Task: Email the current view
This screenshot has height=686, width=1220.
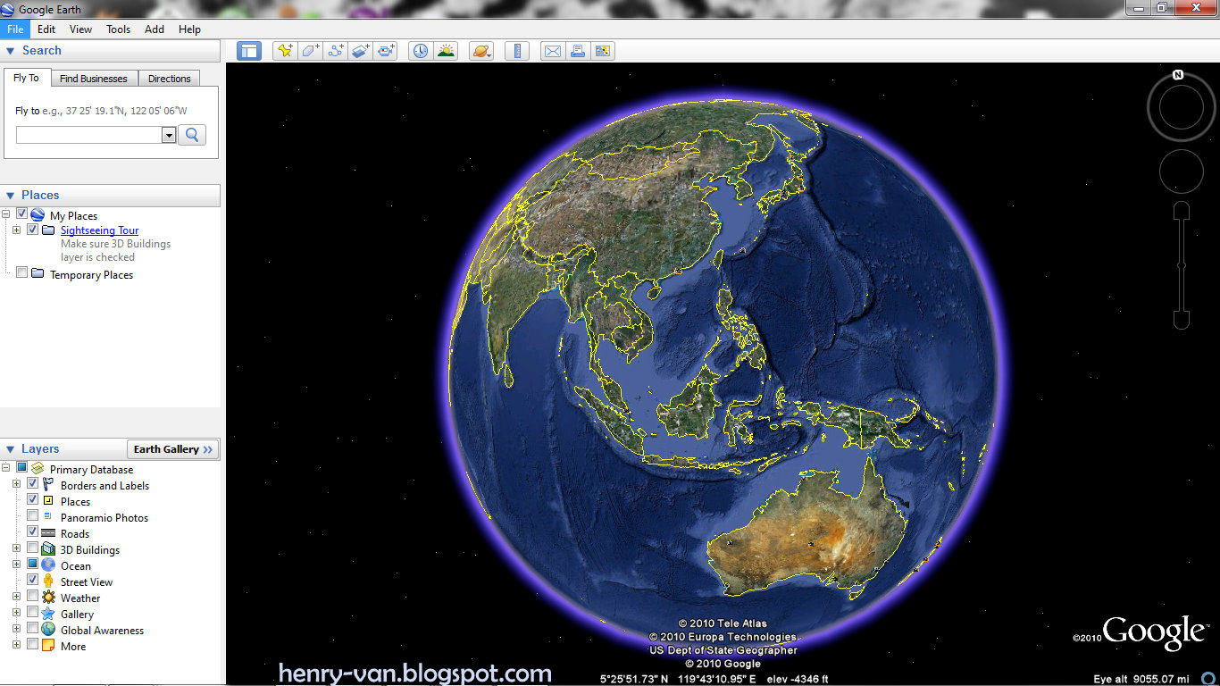Action: (x=553, y=51)
